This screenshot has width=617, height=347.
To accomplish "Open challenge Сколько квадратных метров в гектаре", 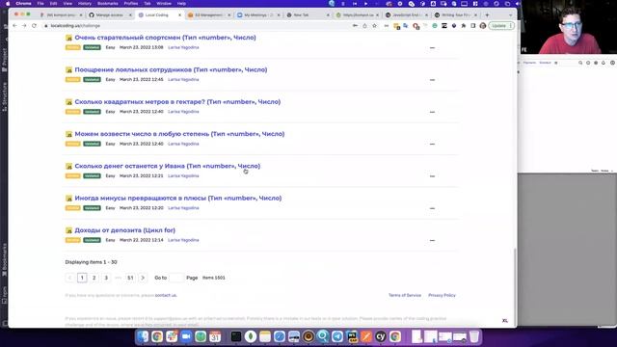I will click(x=177, y=102).
